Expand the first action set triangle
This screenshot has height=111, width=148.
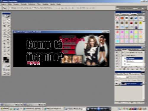(122, 52)
